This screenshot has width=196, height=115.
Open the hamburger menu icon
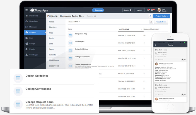(x=26, y=10)
